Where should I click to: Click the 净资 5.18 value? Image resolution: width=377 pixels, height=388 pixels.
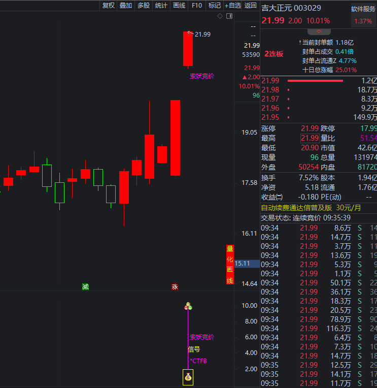pyautogui.click(x=312, y=187)
